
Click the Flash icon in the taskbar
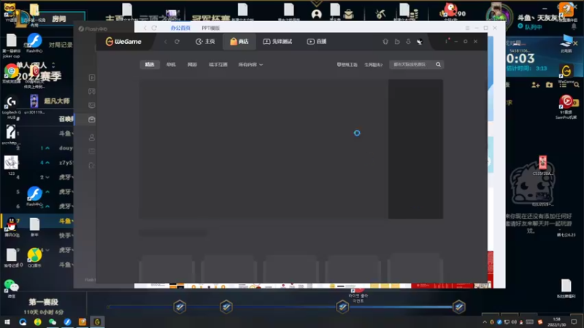pos(67,322)
